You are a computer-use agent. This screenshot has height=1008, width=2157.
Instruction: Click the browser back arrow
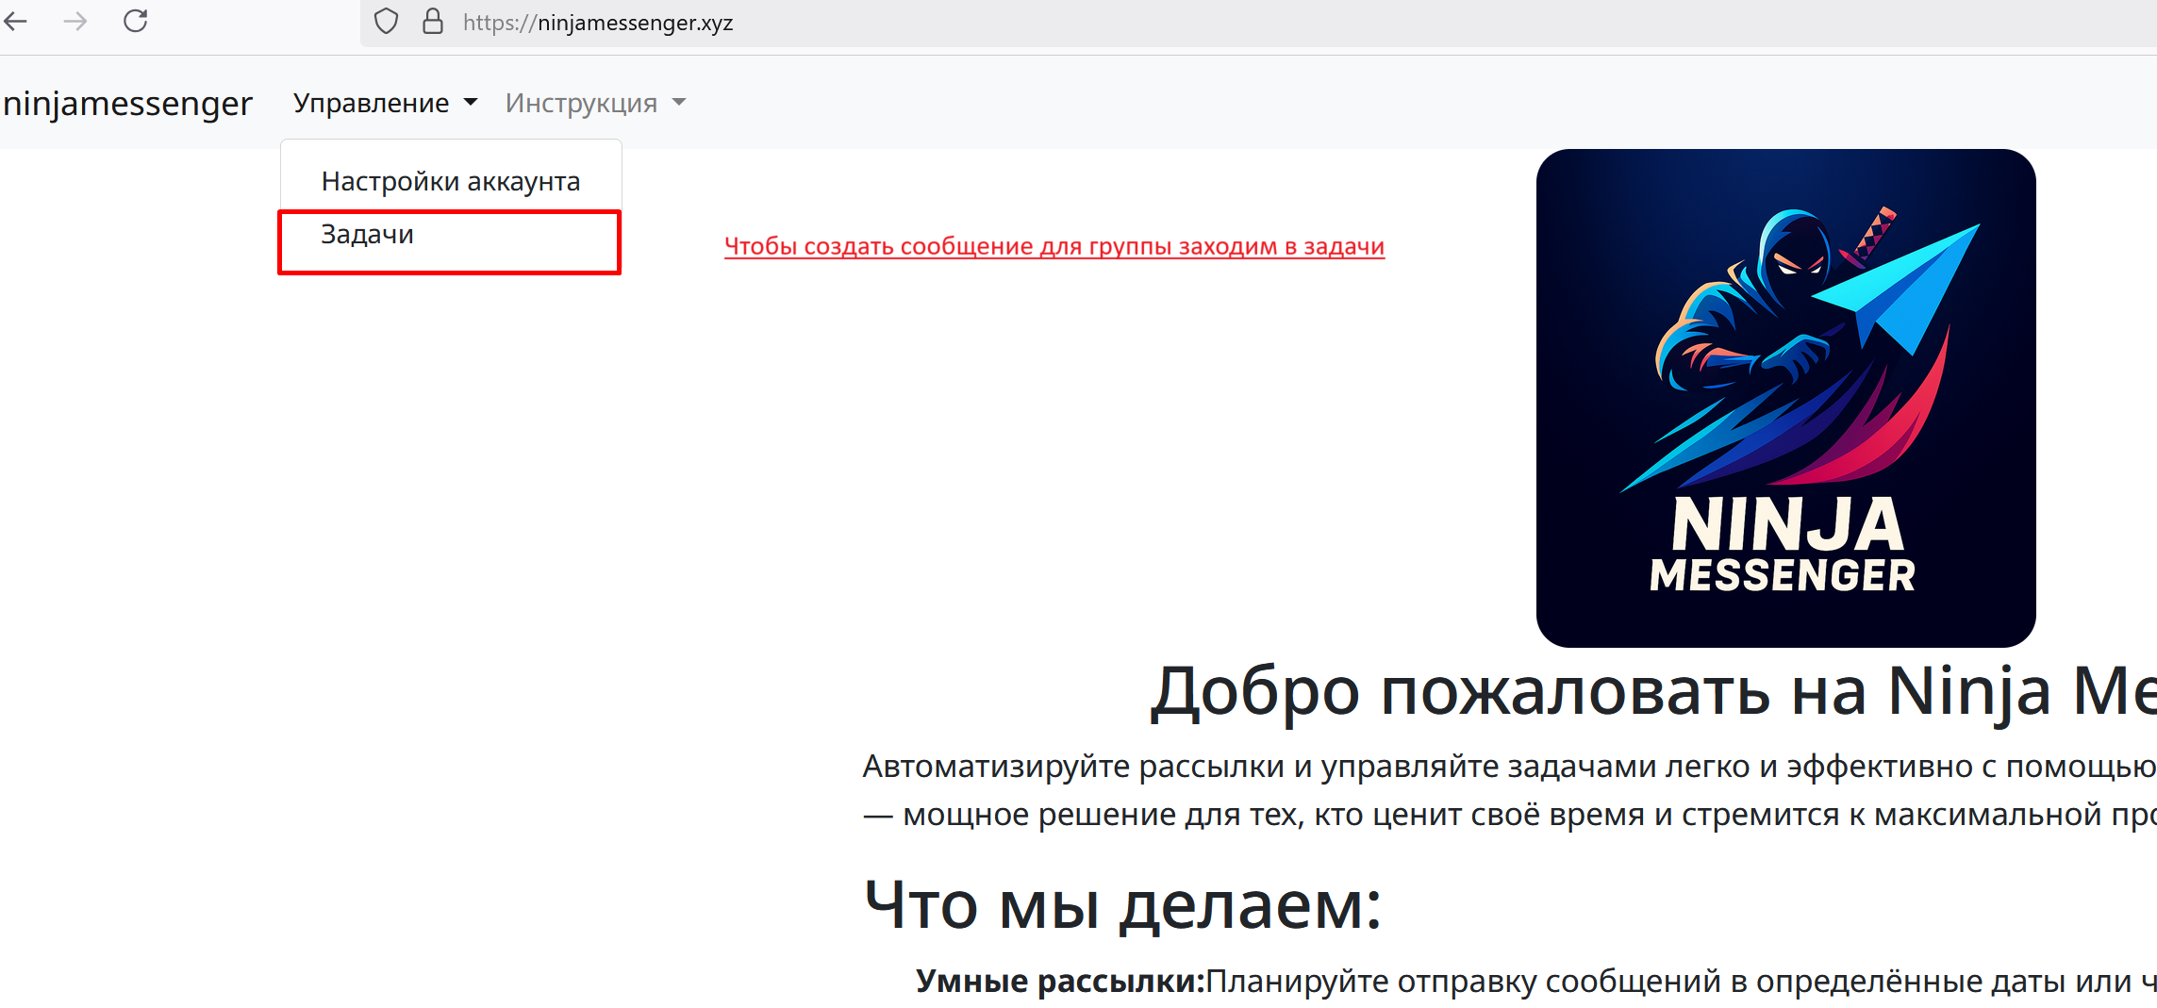pyautogui.click(x=16, y=22)
